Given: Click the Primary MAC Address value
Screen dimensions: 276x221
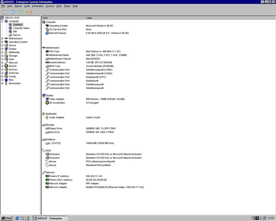Looking at the screenshot, I should (x=96, y=180).
